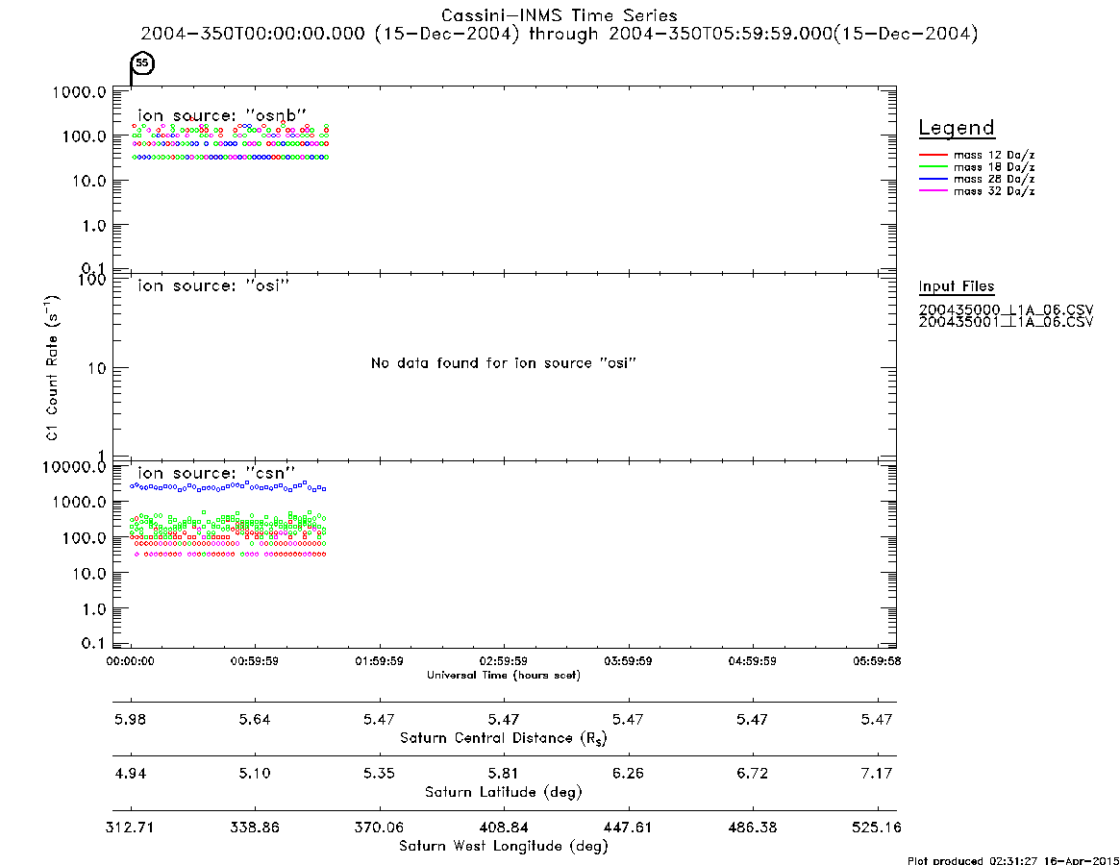
Task: Click the time tick label 02:59:59
Action: (x=504, y=661)
